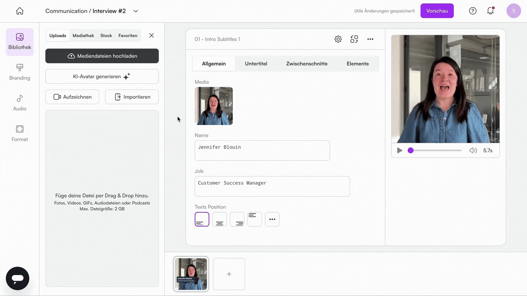Close the library panel with X
Screen dimensions: 527x296
[152, 36]
